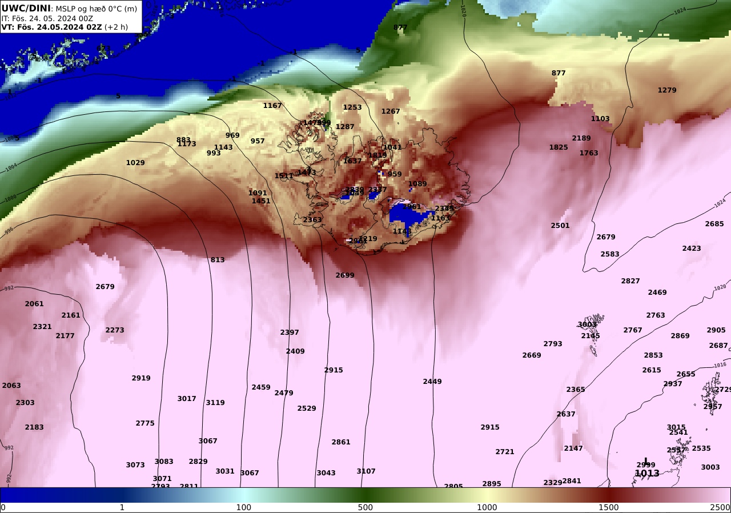Click the height value 2721
731x513 pixels.
(x=505, y=452)
